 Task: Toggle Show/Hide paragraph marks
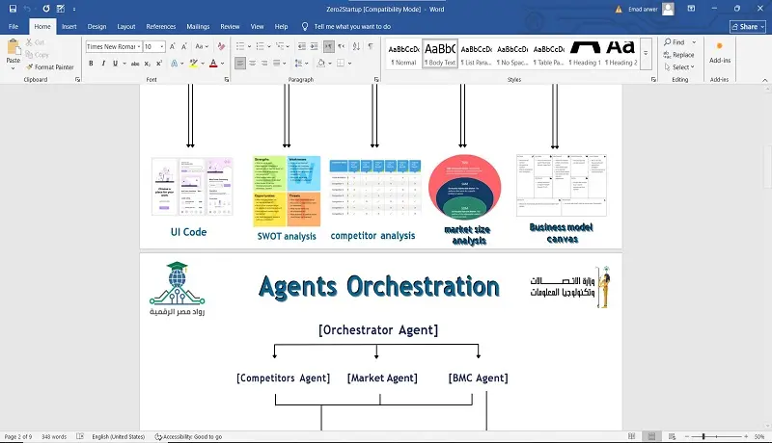[x=371, y=46]
